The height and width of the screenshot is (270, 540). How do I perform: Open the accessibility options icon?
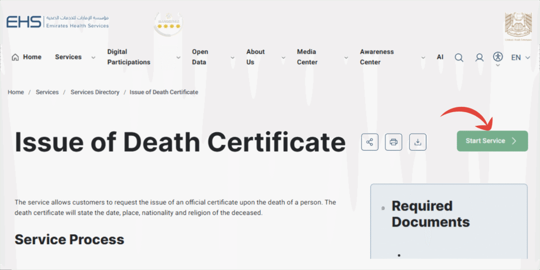498,56
